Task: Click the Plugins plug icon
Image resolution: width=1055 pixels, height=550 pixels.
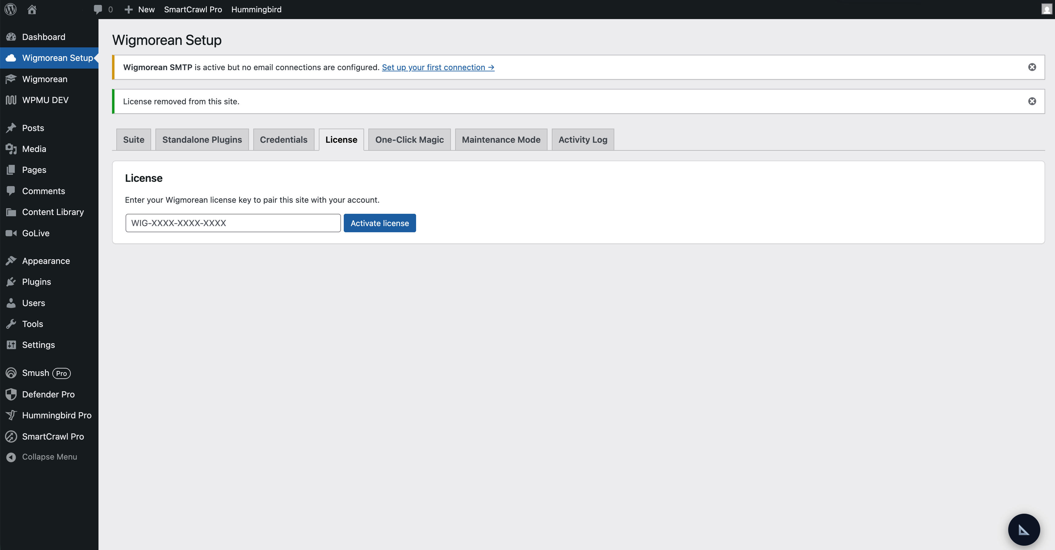Action: point(11,281)
